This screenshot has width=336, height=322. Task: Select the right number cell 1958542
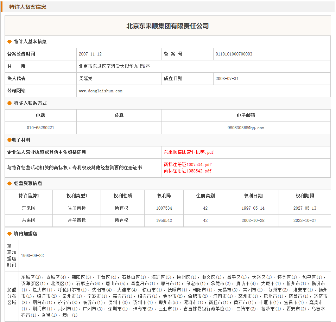164,221
